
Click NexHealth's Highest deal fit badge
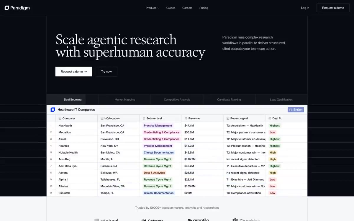pyautogui.click(x=275, y=126)
